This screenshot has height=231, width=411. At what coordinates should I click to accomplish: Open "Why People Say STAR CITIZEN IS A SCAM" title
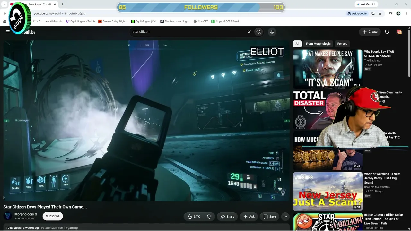point(379,54)
